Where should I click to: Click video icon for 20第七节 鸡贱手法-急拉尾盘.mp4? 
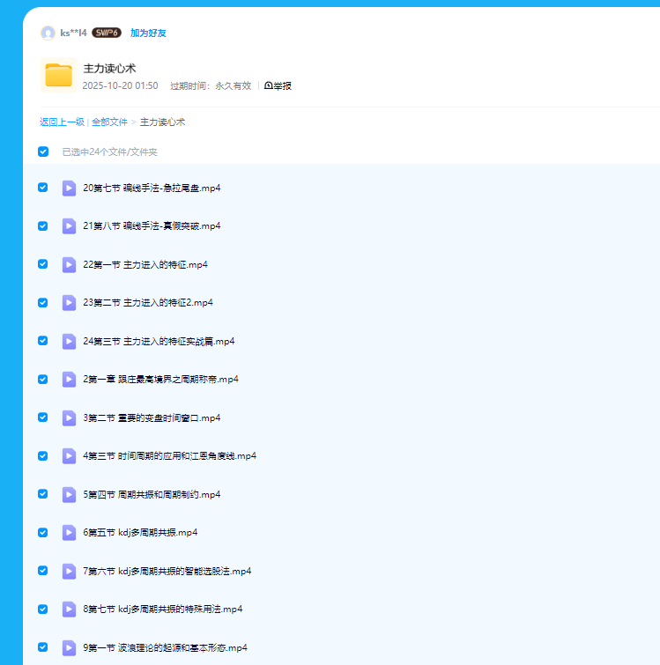69,188
